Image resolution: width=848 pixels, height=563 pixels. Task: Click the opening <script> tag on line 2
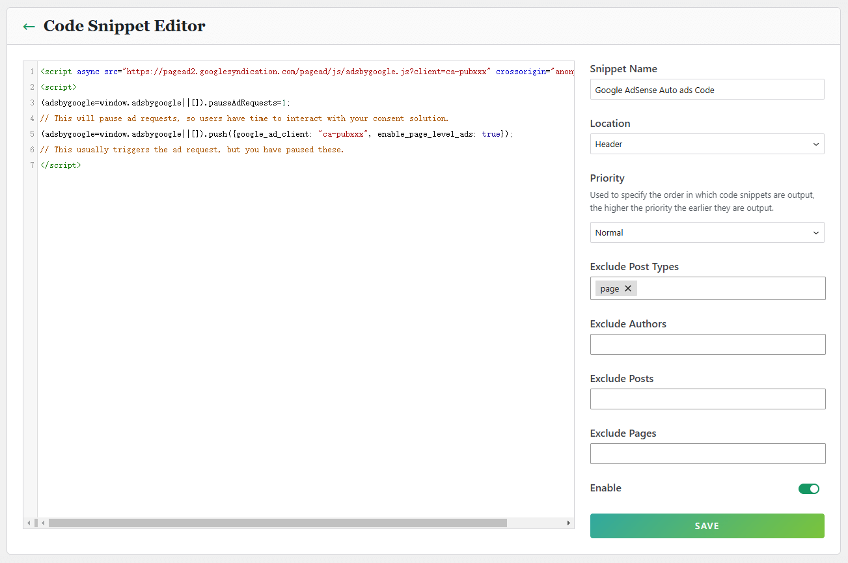pyautogui.click(x=59, y=87)
